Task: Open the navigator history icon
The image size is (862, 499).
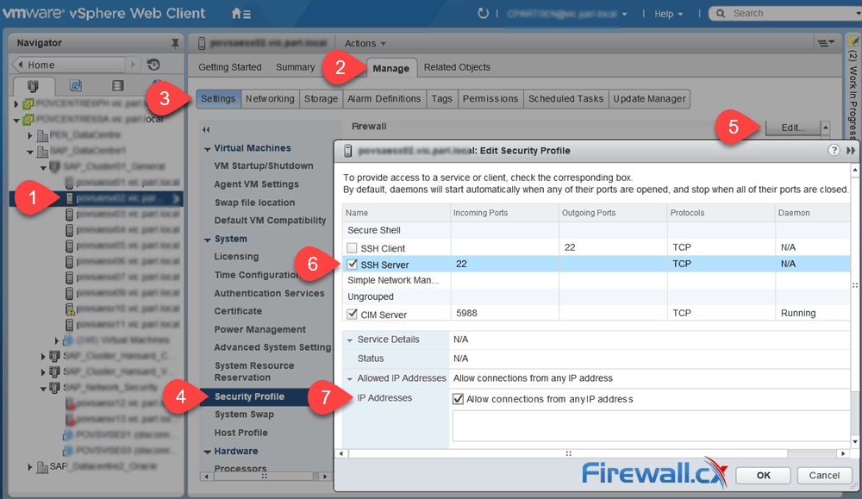Action: [x=153, y=65]
